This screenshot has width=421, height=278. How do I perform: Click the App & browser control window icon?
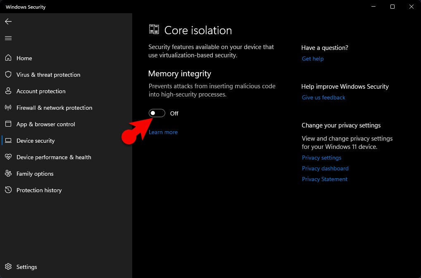(8, 124)
